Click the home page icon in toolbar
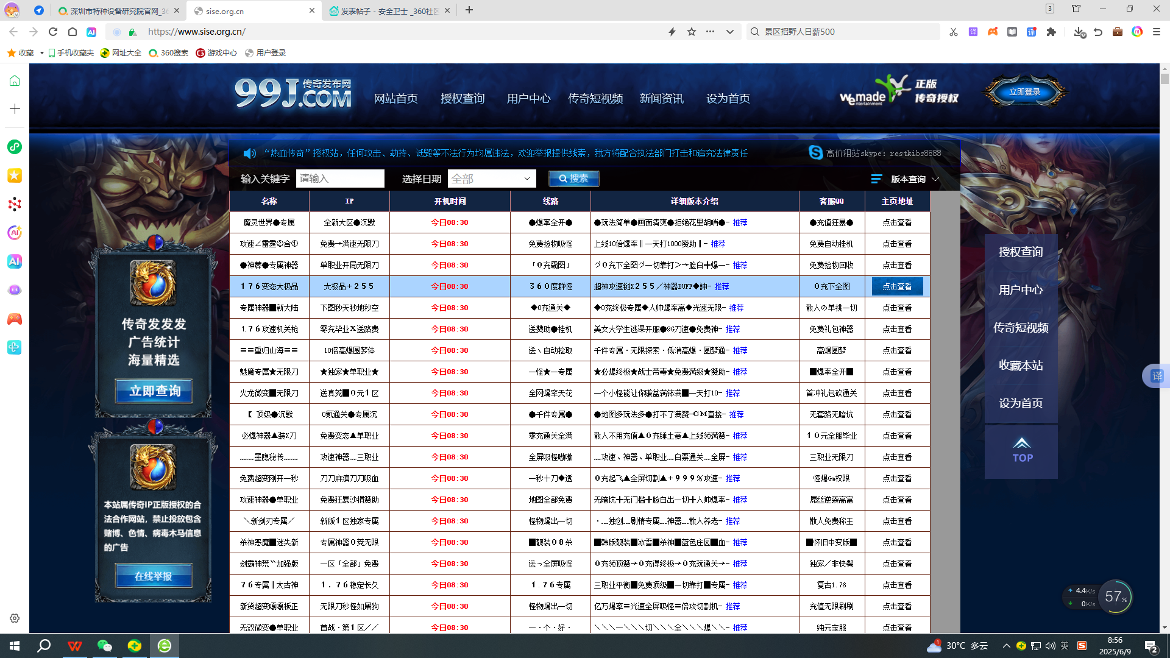Image resolution: width=1170 pixels, height=658 pixels. [73, 32]
